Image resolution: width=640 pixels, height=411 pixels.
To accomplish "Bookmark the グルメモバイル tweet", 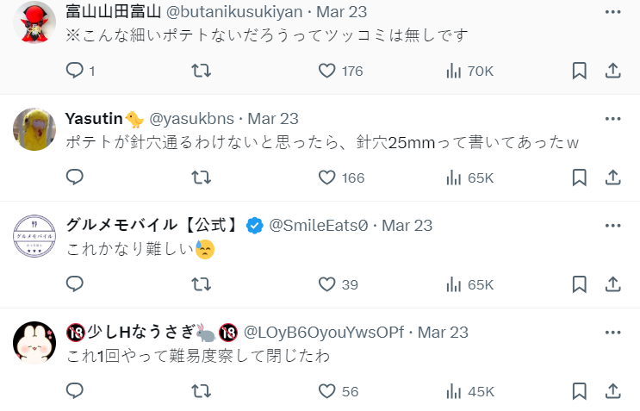I will pyautogui.click(x=580, y=284).
